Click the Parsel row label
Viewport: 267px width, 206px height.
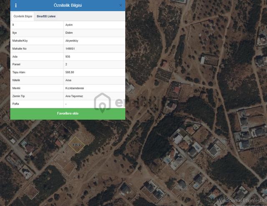pos(16,64)
